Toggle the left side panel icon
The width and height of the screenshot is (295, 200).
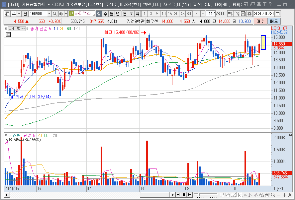pos(8,14)
